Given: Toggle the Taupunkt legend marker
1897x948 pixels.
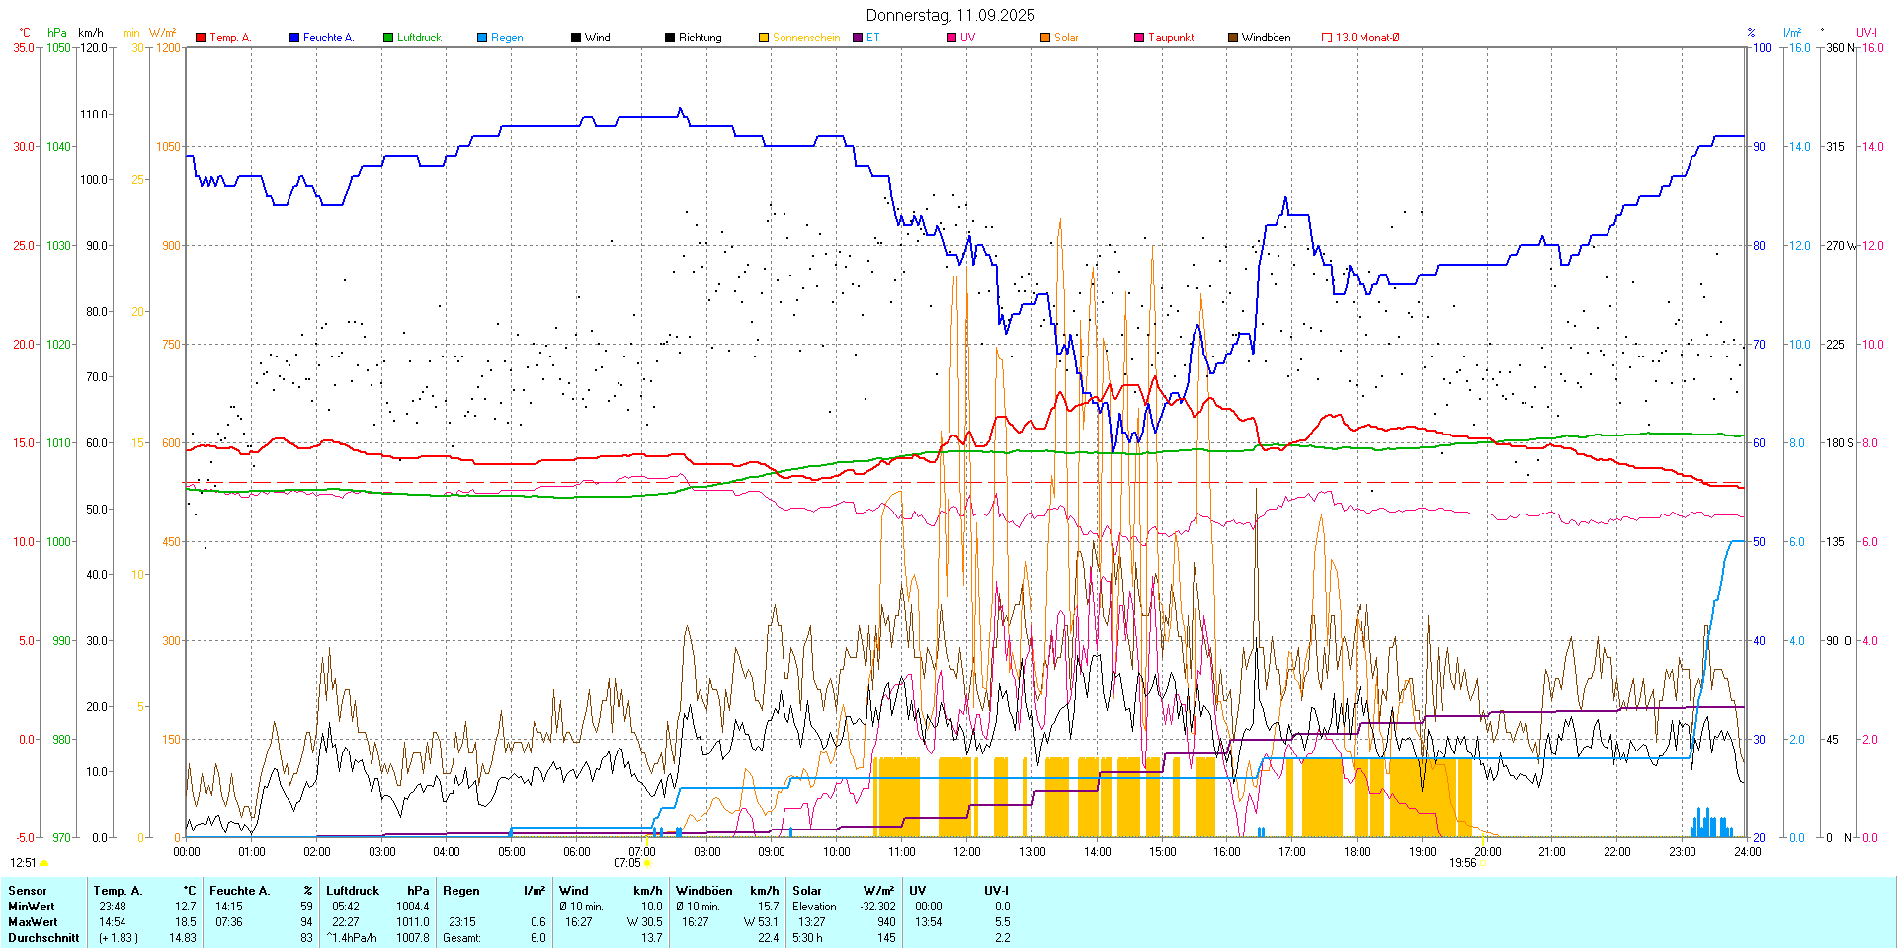Looking at the screenshot, I should tap(1139, 38).
